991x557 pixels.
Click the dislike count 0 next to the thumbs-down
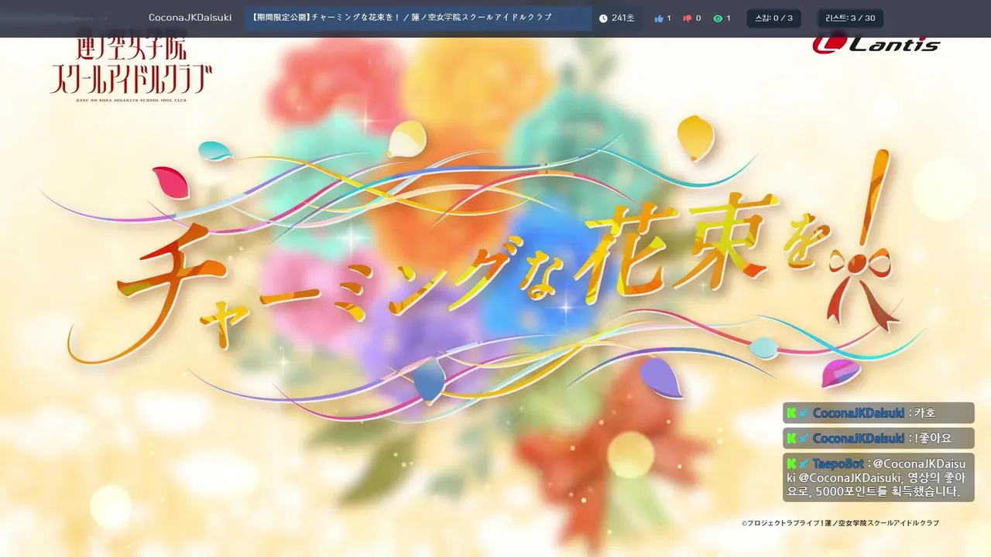click(698, 19)
